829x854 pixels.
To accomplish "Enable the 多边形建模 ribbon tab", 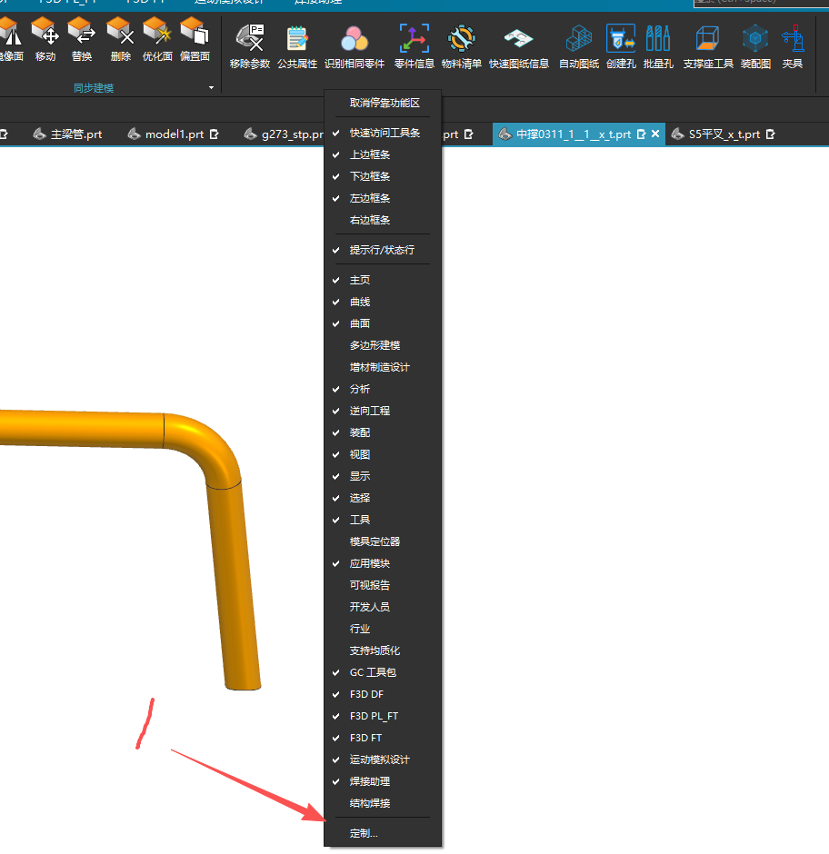I will click(x=375, y=345).
